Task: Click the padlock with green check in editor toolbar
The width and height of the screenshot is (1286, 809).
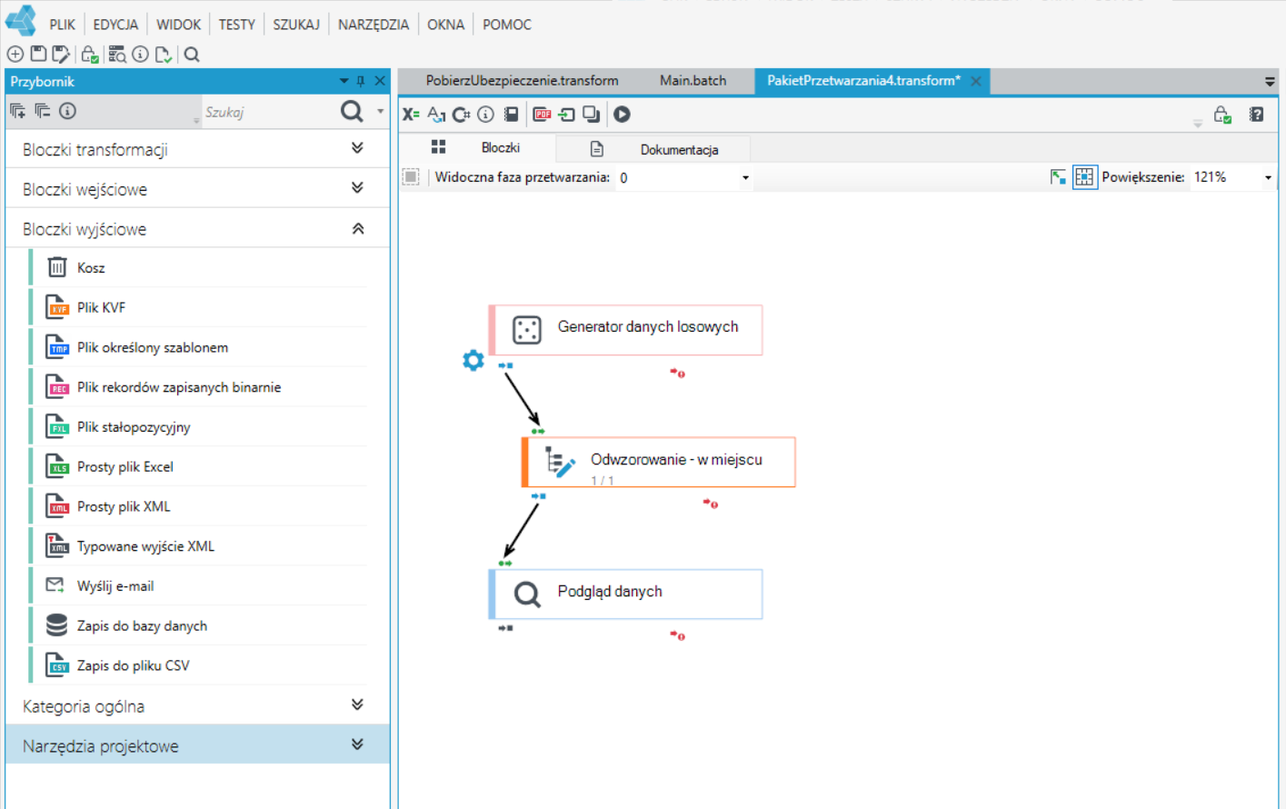Action: coord(1222,115)
